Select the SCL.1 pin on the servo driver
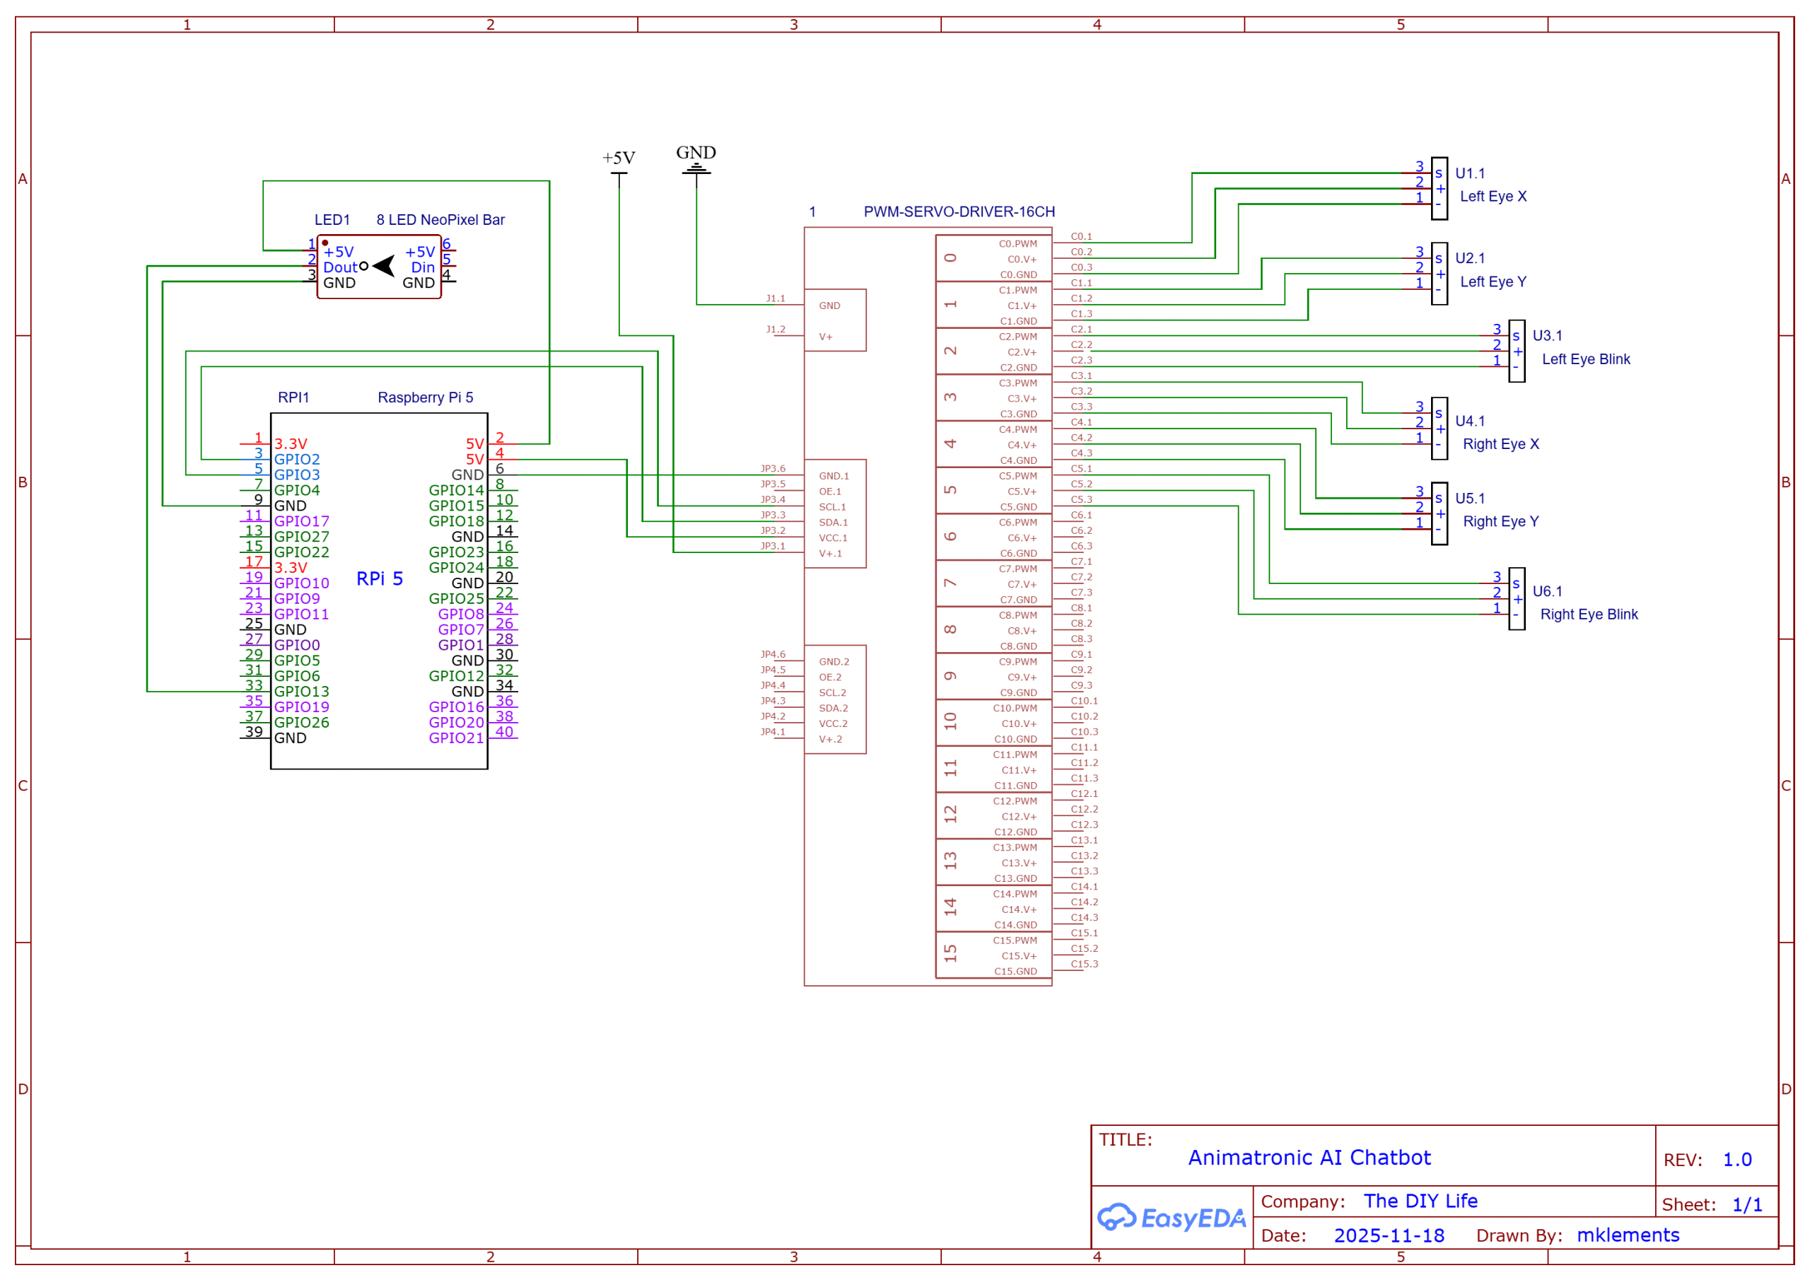The height and width of the screenshot is (1280, 1810). click(834, 506)
